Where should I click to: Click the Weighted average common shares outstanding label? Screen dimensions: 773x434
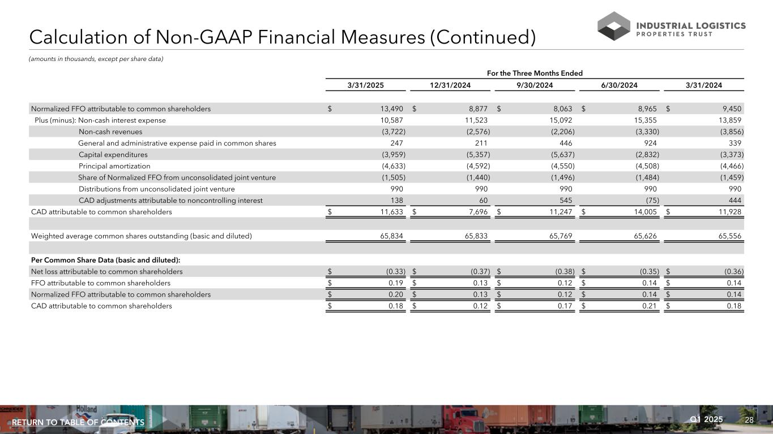142,236
